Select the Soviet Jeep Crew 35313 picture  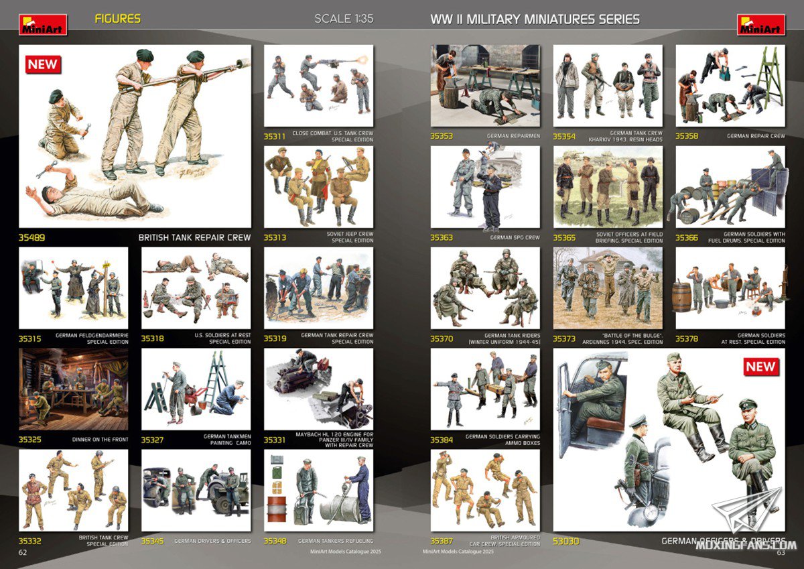(x=318, y=187)
